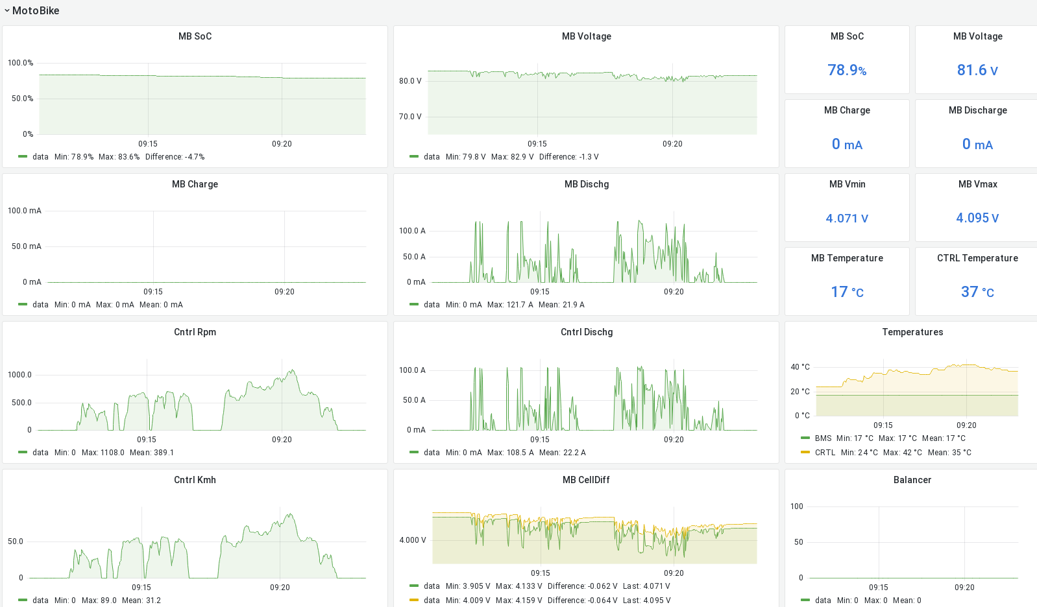1037x607 pixels.
Task: Click the green legend line in the Cntrl Kmh panel
Action: (x=23, y=601)
